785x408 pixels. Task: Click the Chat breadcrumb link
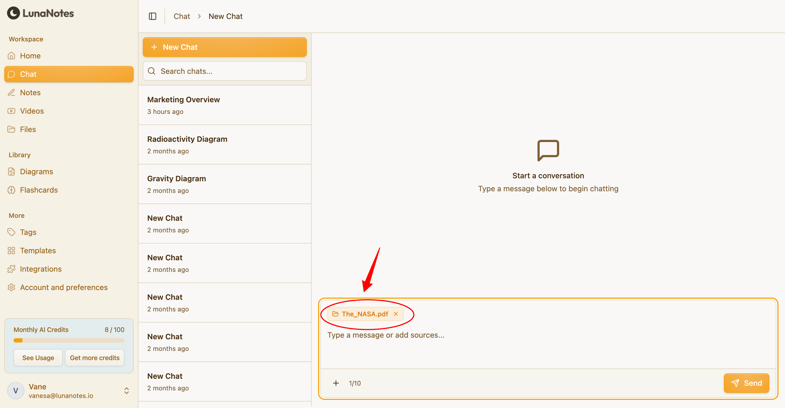182,16
